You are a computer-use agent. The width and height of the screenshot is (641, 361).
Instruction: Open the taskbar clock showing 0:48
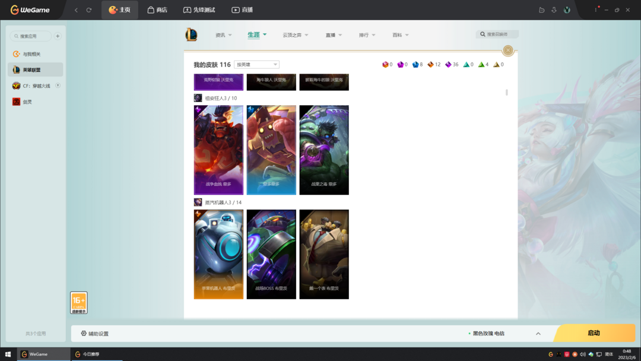pyautogui.click(x=627, y=354)
